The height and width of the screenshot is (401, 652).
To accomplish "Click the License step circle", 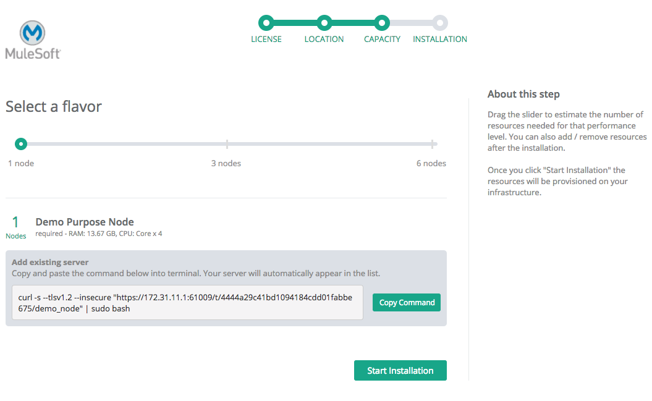I will point(266,23).
